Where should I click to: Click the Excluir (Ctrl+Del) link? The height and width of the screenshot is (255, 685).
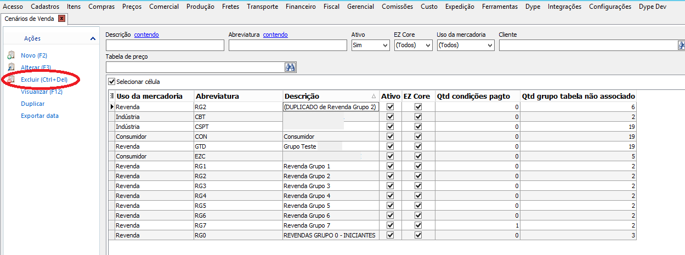coord(44,80)
